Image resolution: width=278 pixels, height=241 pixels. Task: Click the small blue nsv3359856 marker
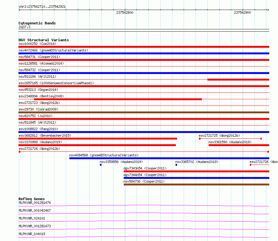pyautogui.click(x=101, y=165)
